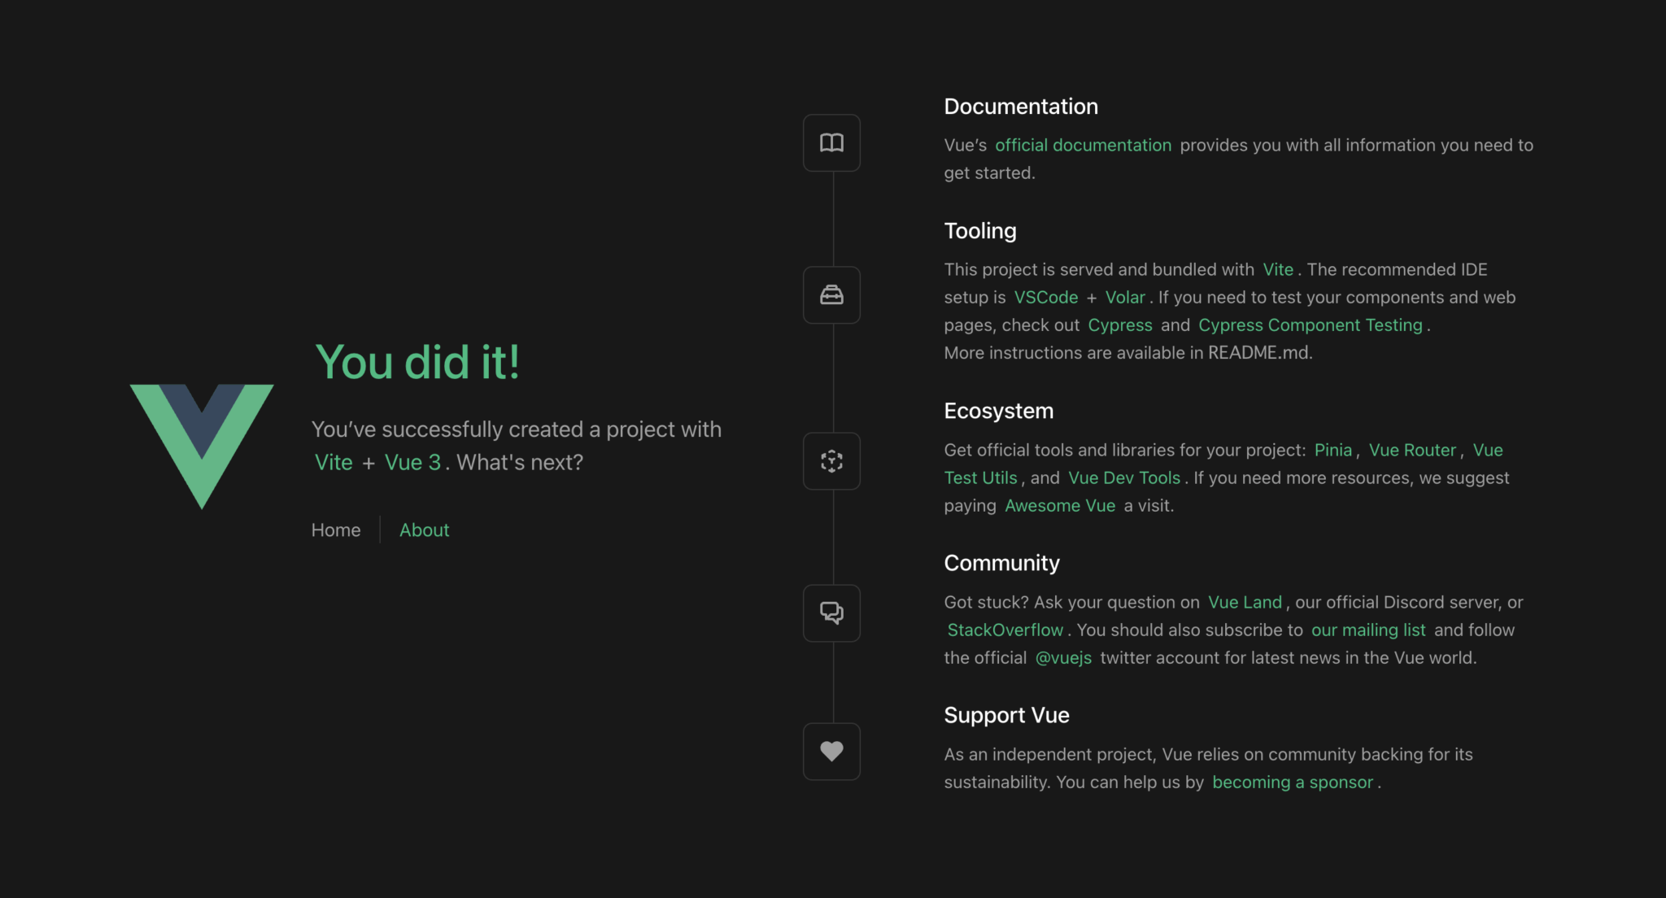The height and width of the screenshot is (898, 1666).
Task: Open the Vue Land Discord link
Action: tap(1245, 603)
